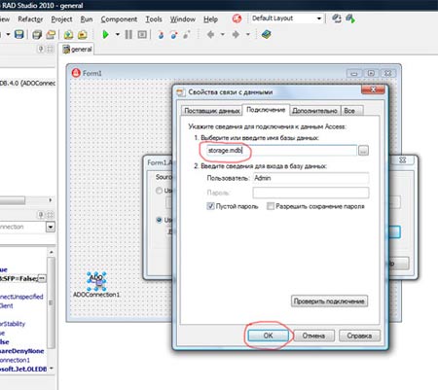
Task: Open the dropdown arrow beside the Save icon
Action: tap(8, 34)
